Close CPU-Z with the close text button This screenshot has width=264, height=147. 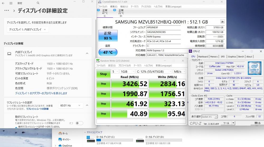[x=258, y=123]
